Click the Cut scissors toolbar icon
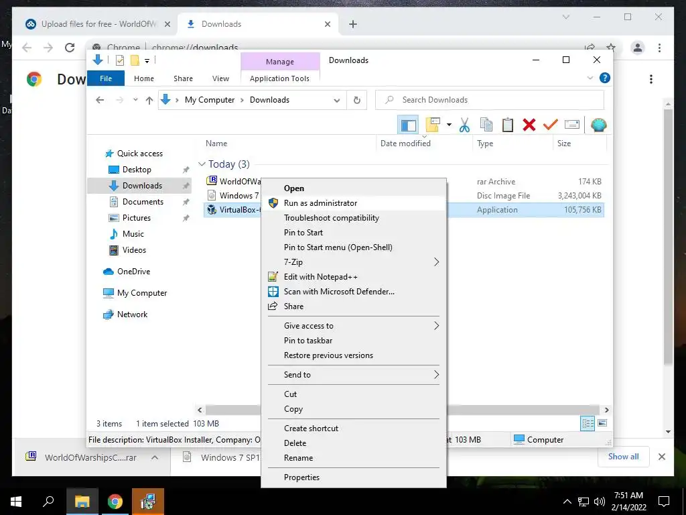 click(464, 125)
